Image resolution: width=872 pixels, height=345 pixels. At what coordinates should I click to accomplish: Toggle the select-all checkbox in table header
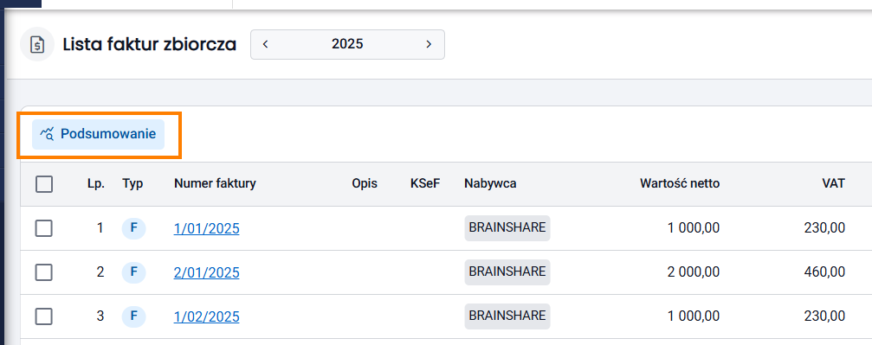pyautogui.click(x=44, y=184)
